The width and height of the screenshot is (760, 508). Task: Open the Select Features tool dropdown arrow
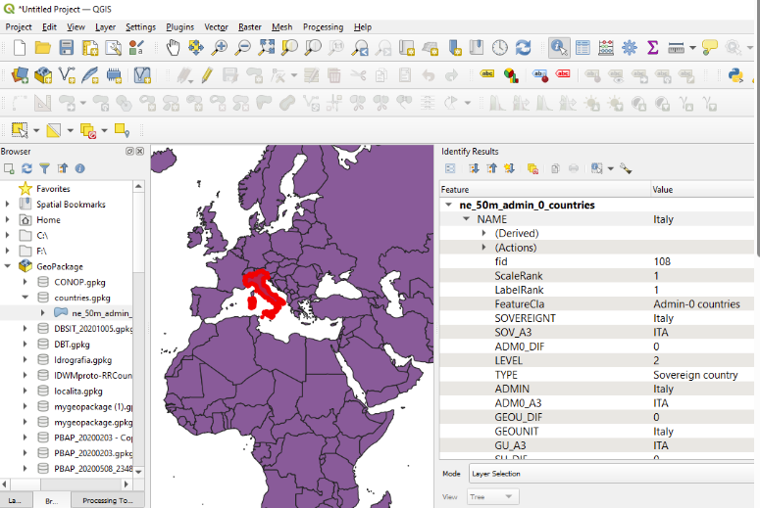[x=36, y=129]
